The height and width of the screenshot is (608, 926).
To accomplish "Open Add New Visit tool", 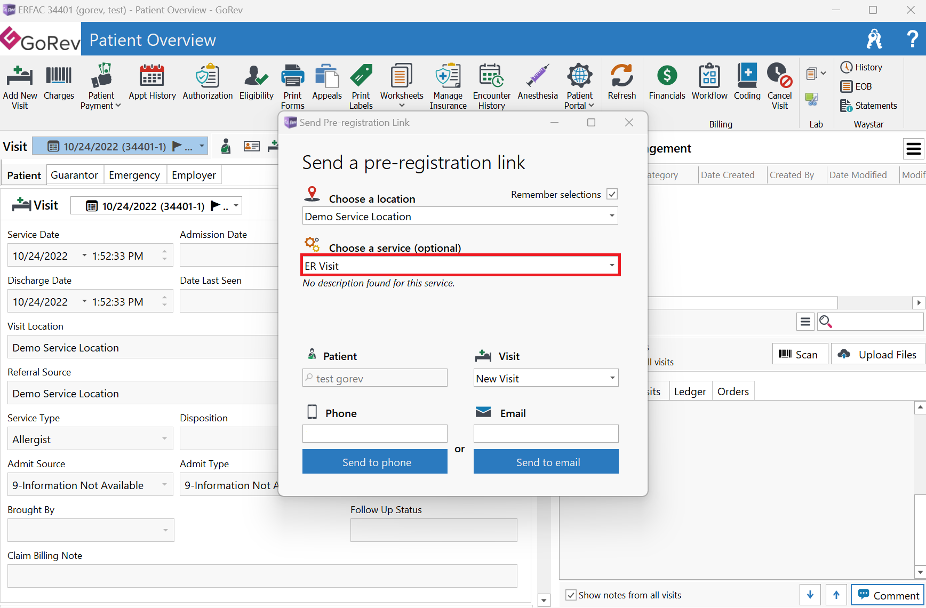I will [20, 86].
